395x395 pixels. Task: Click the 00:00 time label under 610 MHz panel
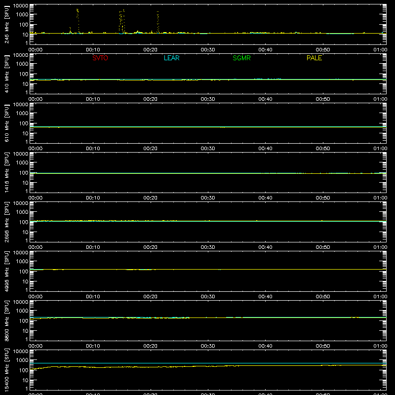36,149
